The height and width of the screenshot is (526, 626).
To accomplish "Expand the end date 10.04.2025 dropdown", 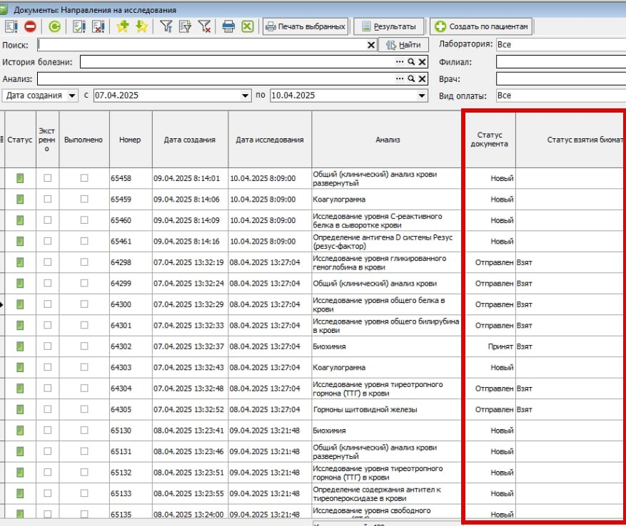I will point(422,96).
